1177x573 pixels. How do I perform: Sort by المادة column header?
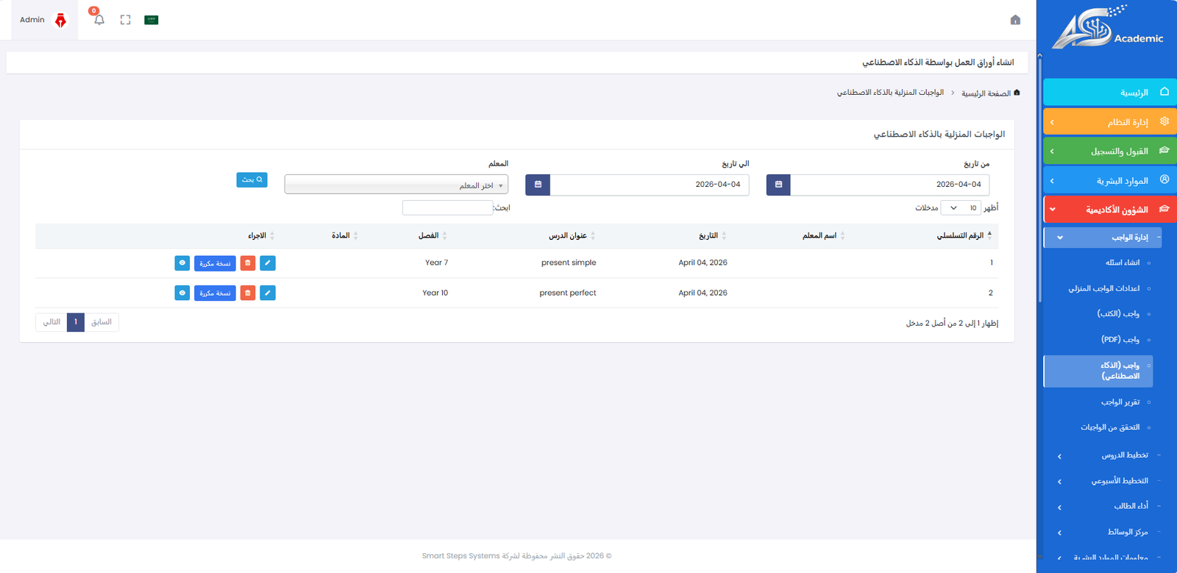click(x=341, y=236)
